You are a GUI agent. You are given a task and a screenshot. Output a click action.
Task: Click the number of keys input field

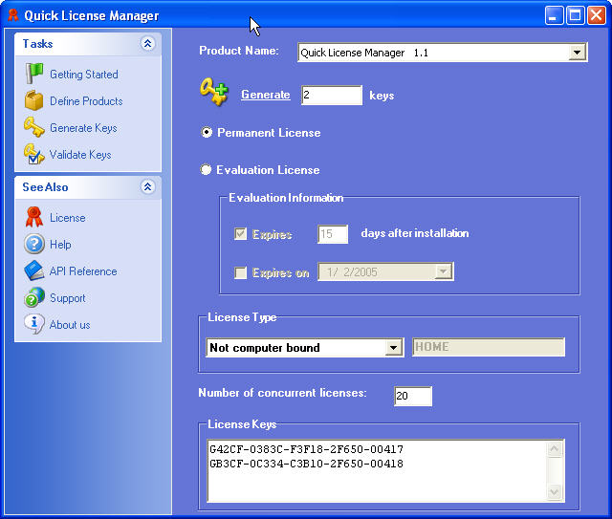coord(332,95)
